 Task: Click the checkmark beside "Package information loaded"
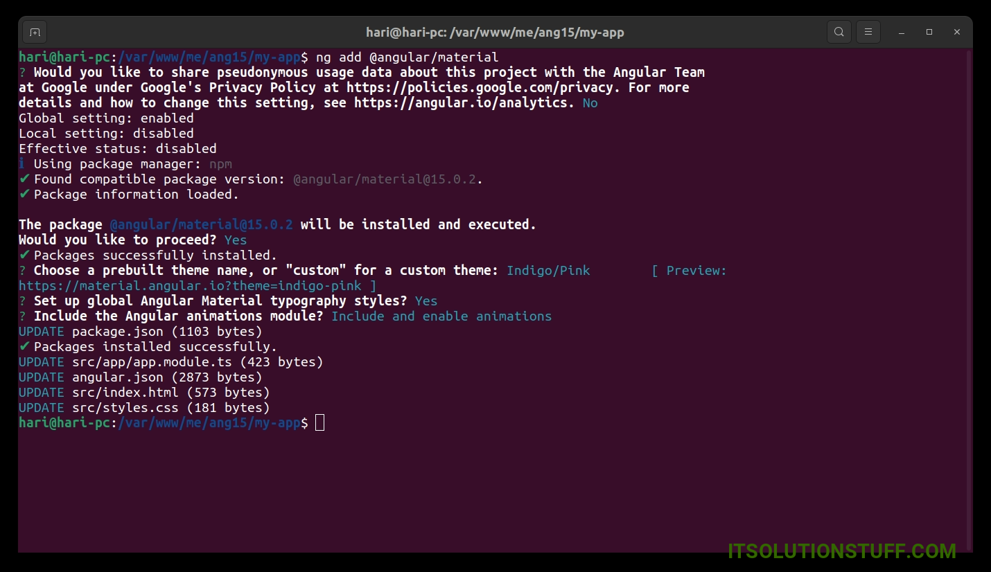click(x=25, y=195)
